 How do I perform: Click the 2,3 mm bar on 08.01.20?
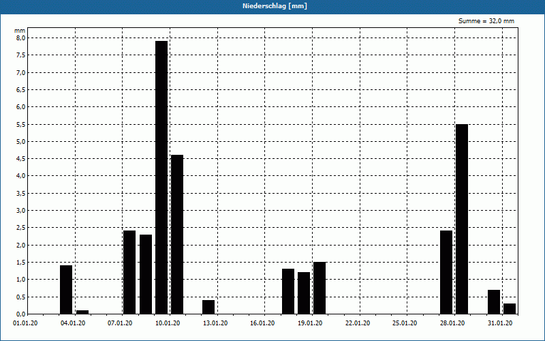pyautogui.click(x=146, y=274)
